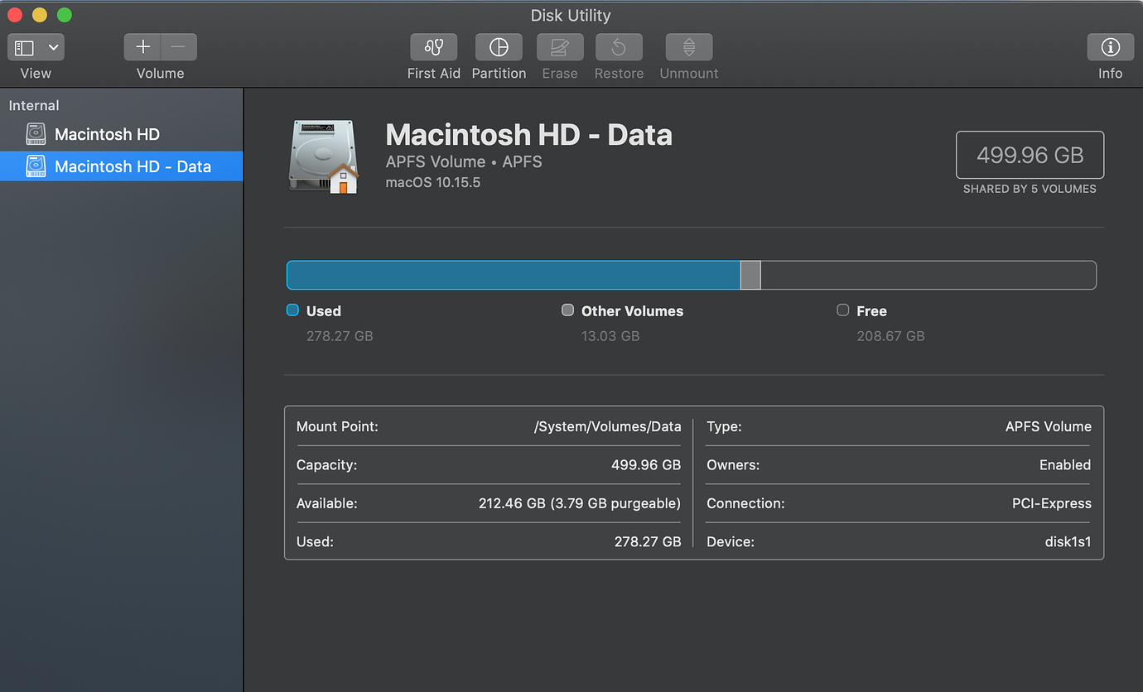The height and width of the screenshot is (692, 1143).
Task: Click the Capacity 499.96 GB table value
Action: (x=646, y=465)
